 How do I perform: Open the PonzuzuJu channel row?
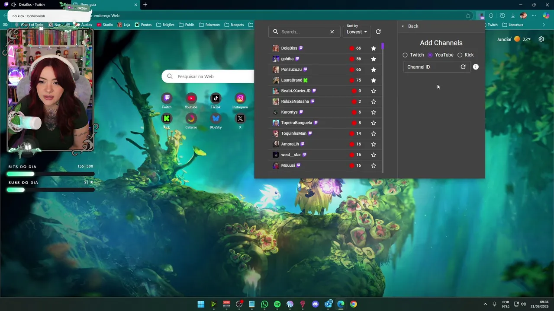325,70
